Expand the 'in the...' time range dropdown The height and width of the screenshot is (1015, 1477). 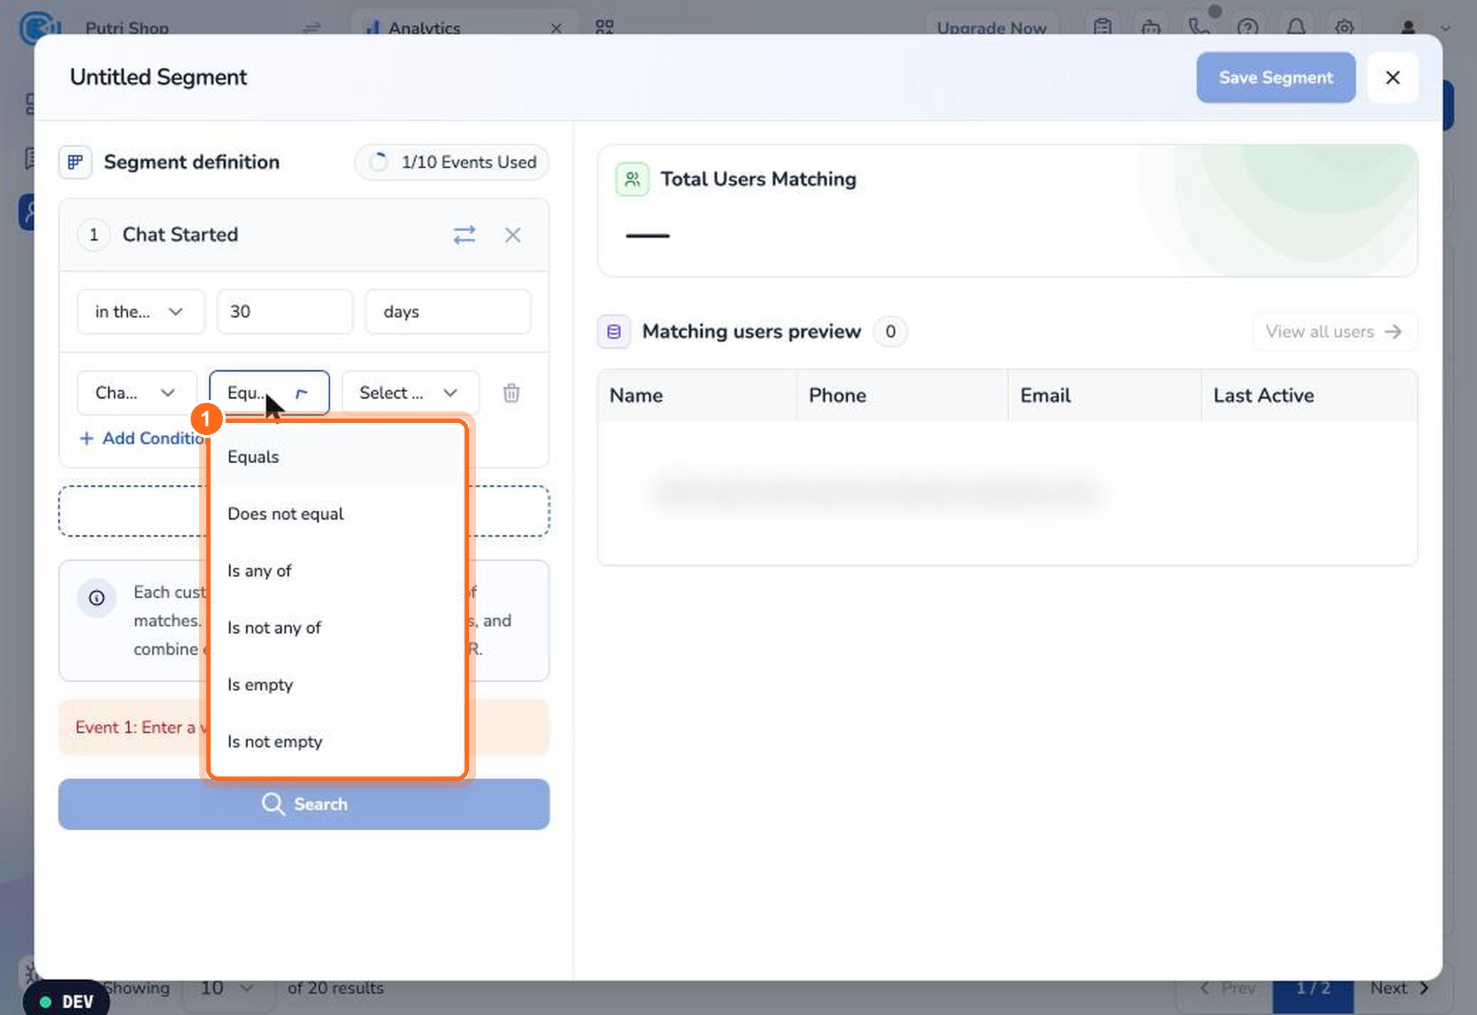pos(140,312)
